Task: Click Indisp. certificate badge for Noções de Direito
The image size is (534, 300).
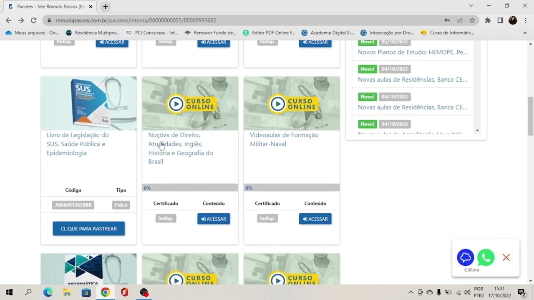Action: tap(166, 218)
